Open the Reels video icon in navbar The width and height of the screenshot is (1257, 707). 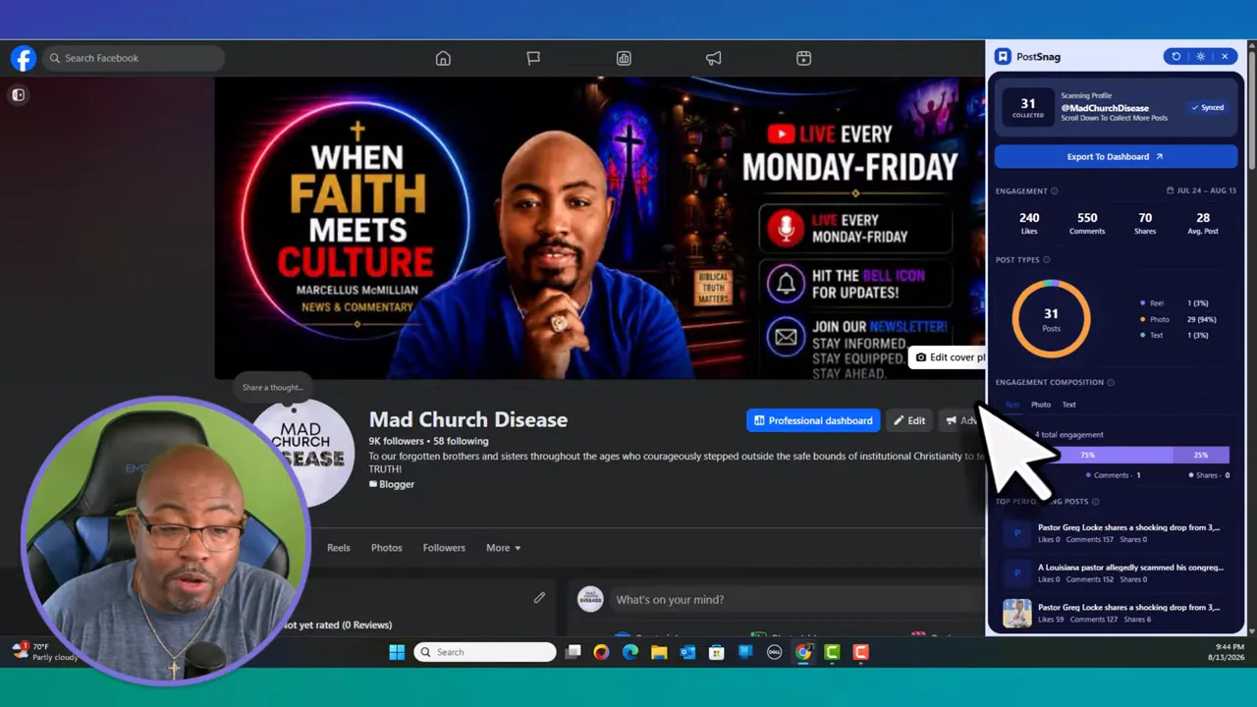(x=803, y=58)
